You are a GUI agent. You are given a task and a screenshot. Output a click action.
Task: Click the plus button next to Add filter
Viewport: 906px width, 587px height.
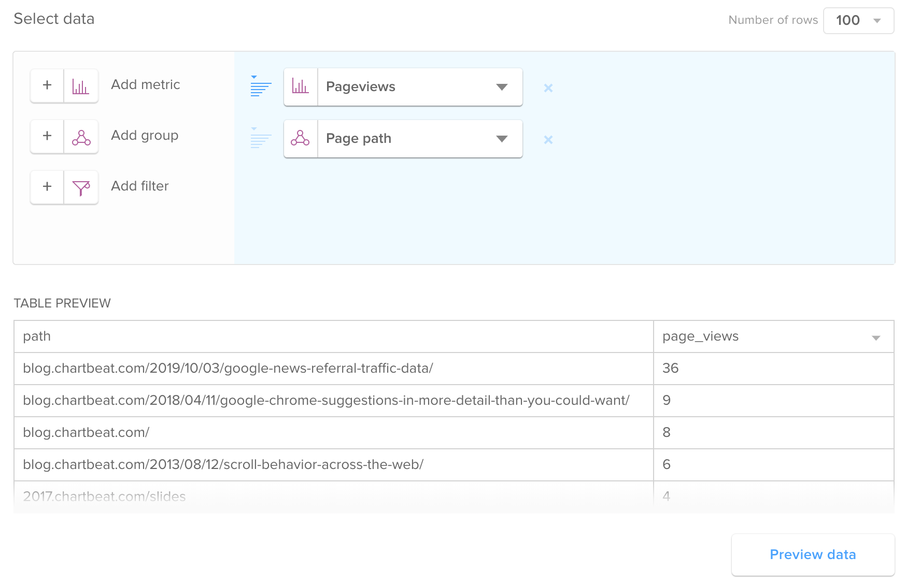point(47,187)
